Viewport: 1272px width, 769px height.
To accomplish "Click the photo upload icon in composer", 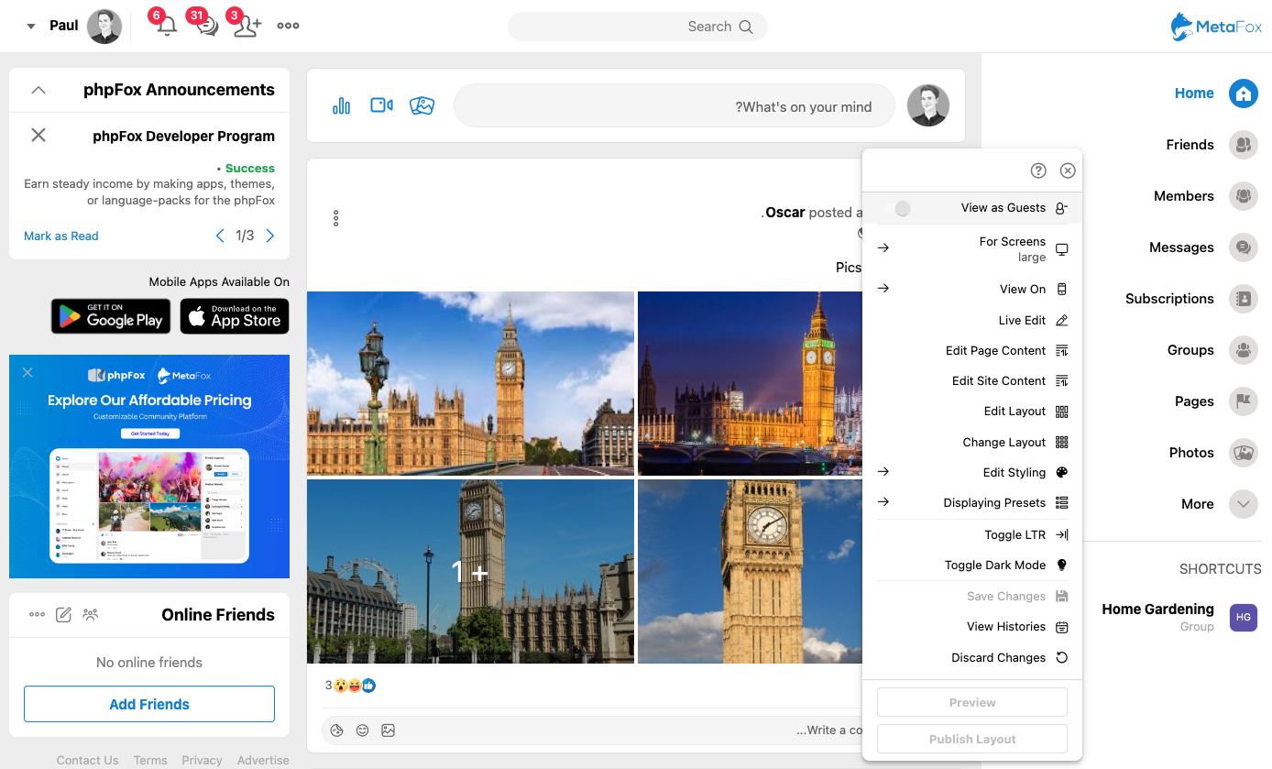I will [x=422, y=106].
